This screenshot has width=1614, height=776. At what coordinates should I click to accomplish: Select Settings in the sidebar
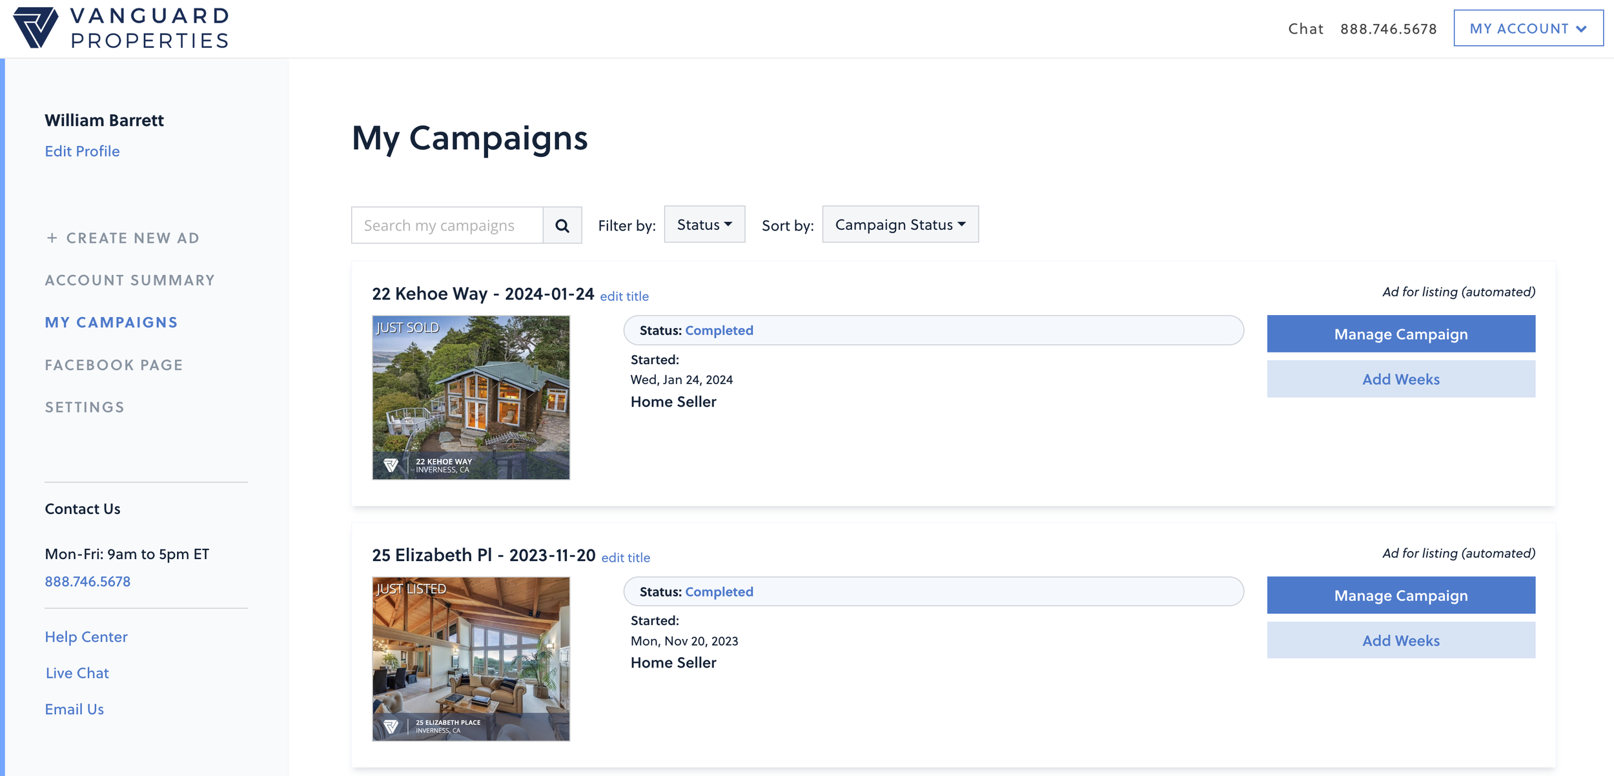(85, 407)
